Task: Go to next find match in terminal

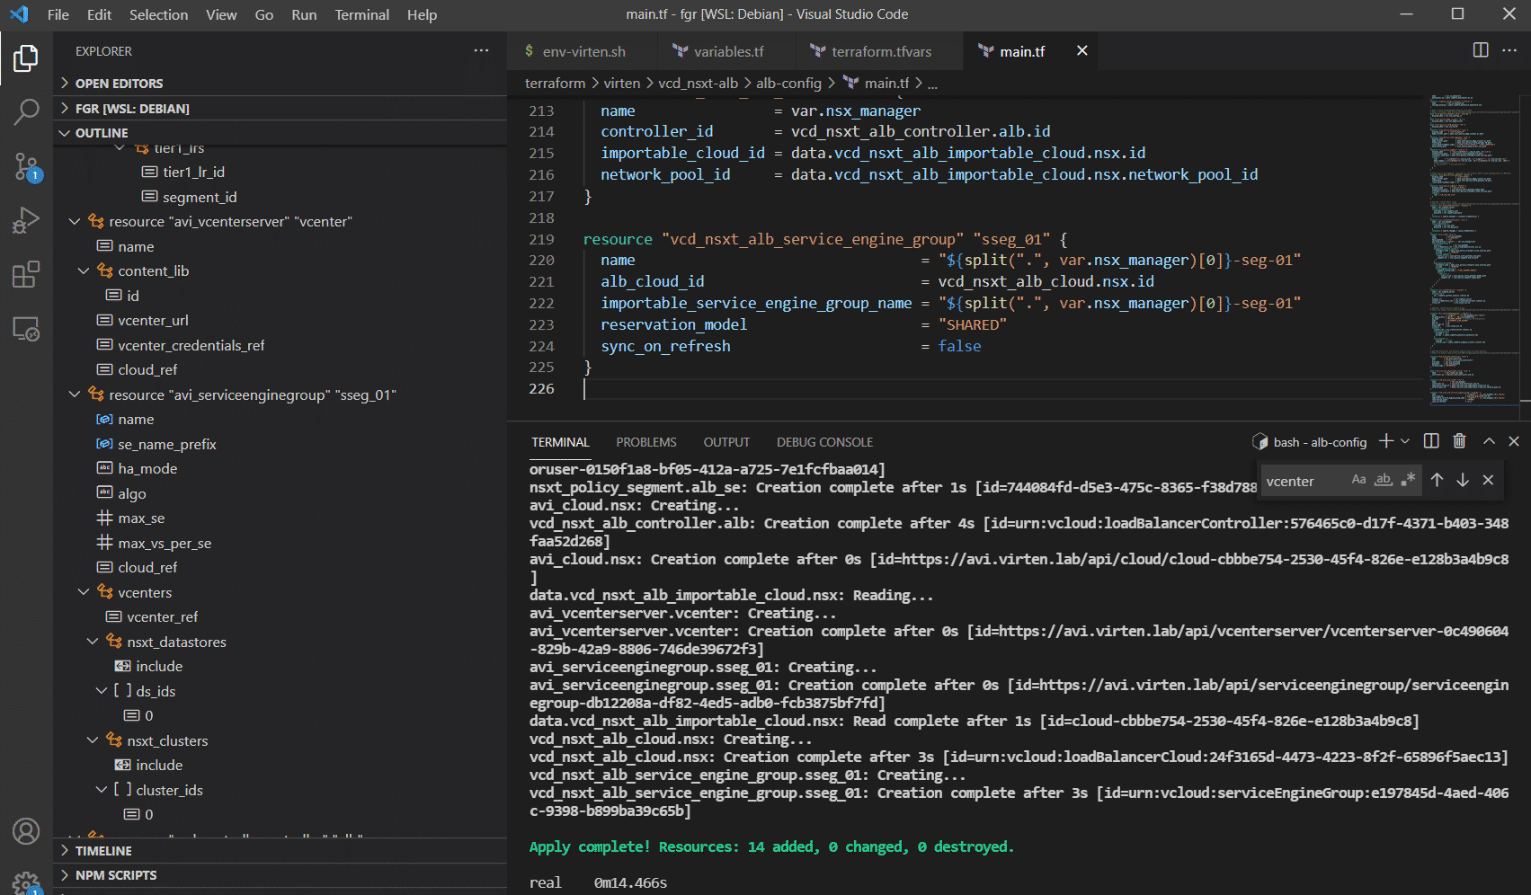Action: point(1463,480)
